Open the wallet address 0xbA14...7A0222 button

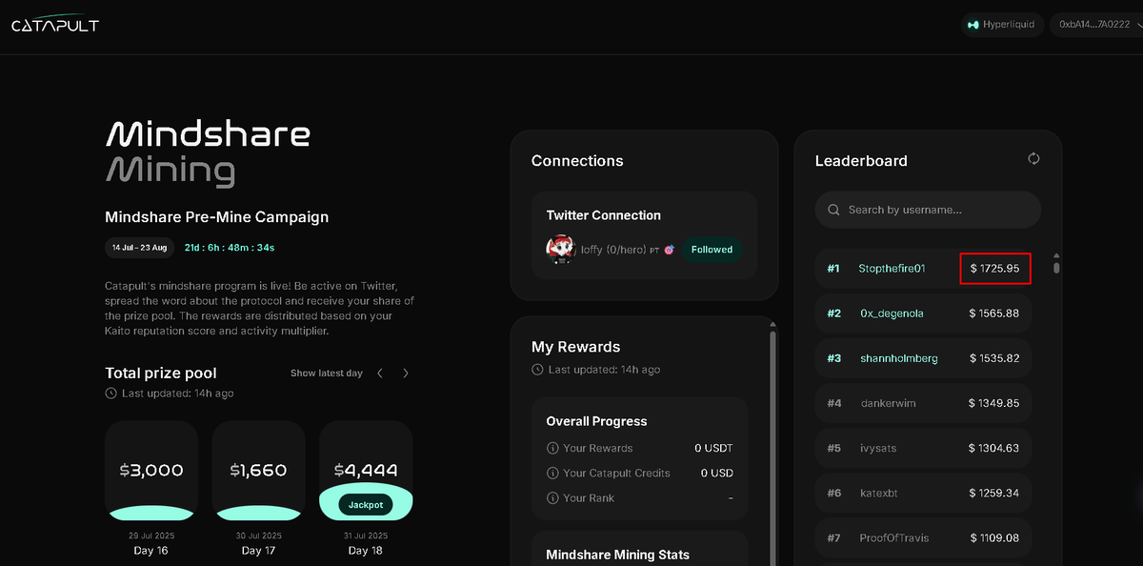(x=1095, y=25)
